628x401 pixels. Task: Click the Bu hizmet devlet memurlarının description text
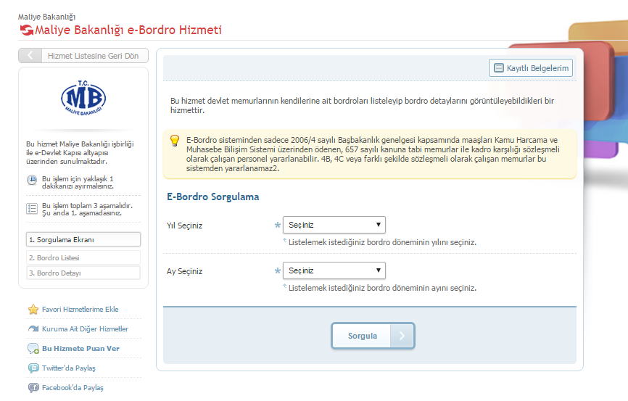pos(362,105)
